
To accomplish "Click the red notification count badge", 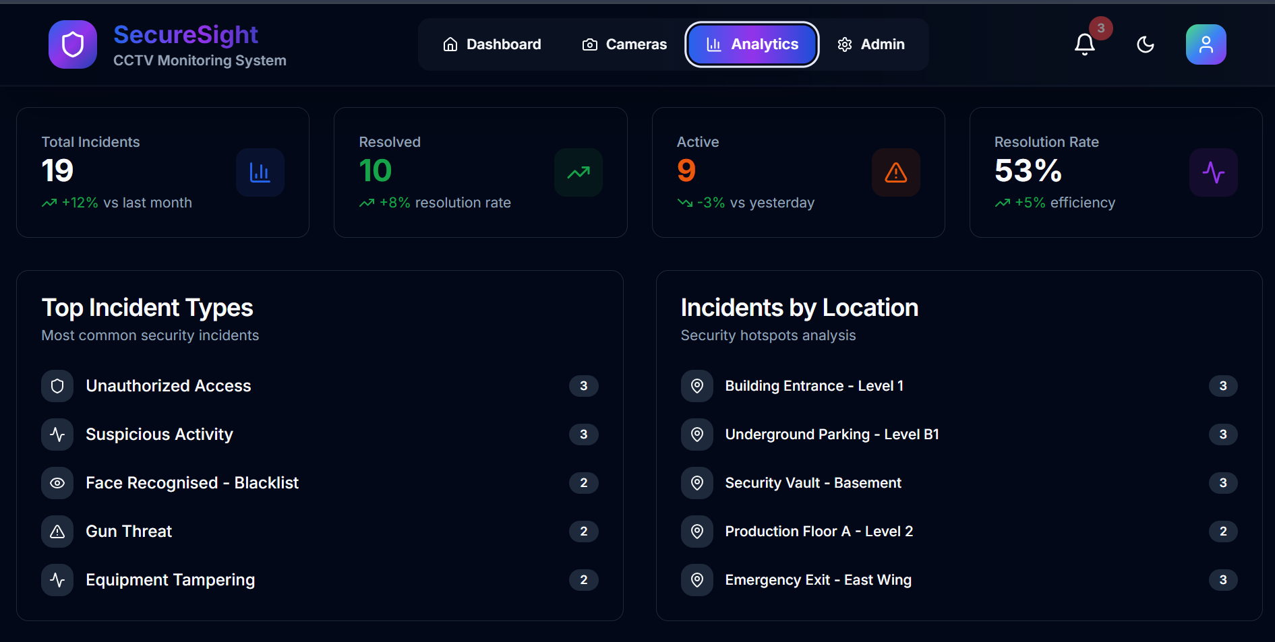I will click(1101, 28).
